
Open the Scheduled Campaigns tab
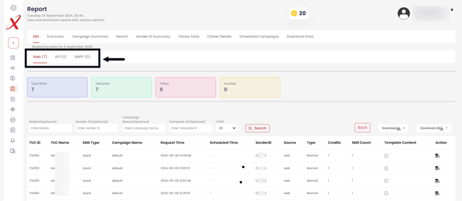click(259, 37)
